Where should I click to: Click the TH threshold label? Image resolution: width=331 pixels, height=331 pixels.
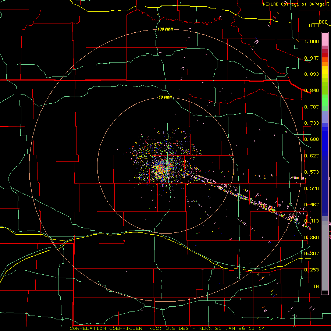[x=316, y=286]
